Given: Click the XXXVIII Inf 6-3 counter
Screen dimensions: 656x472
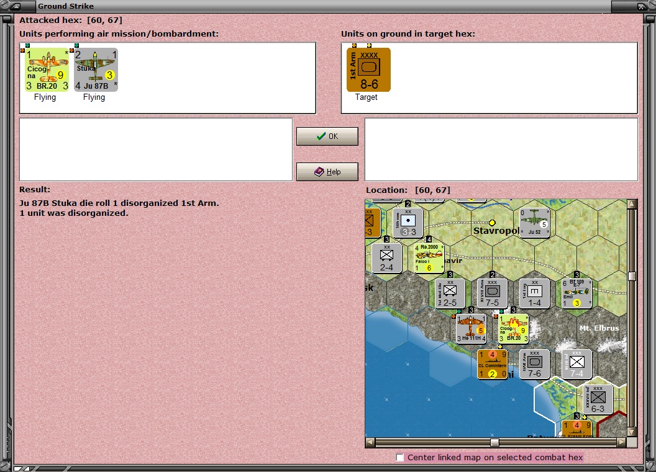Looking at the screenshot, I should (598, 399).
